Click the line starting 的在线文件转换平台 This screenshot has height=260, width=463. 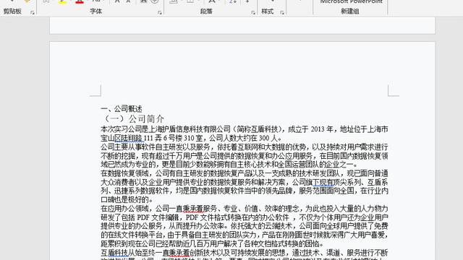tap(245, 235)
